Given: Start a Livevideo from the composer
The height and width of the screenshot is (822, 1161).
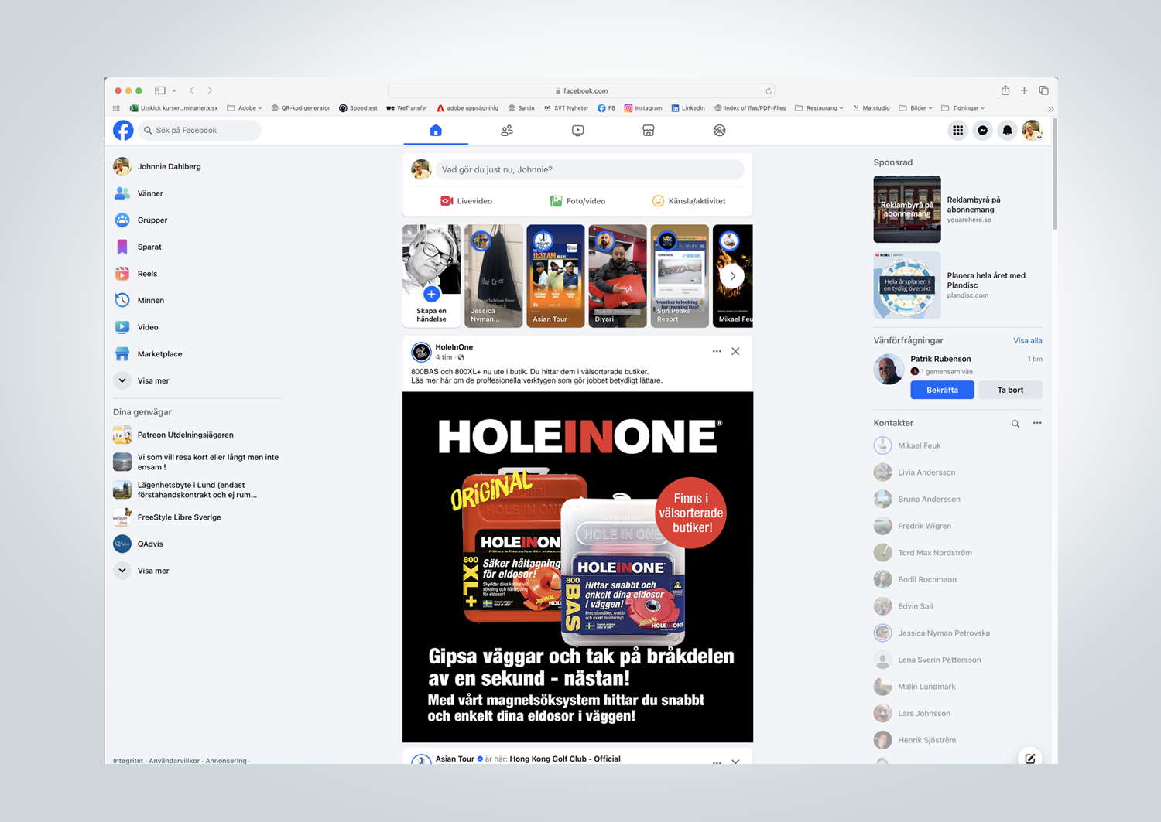Looking at the screenshot, I should pos(466,200).
